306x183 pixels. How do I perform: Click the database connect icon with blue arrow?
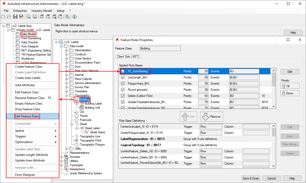pos(28,17)
